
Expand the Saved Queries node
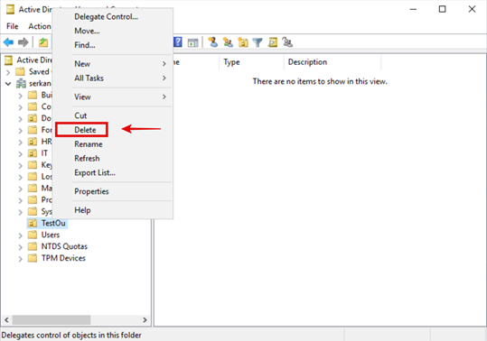click(8, 72)
